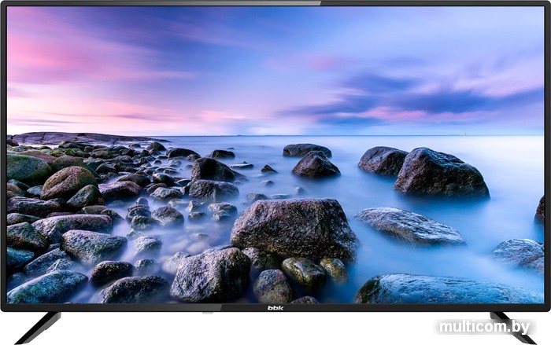Click the bbk logo on bottom bezel
Screen dimensions: 551x345
click(x=275, y=308)
